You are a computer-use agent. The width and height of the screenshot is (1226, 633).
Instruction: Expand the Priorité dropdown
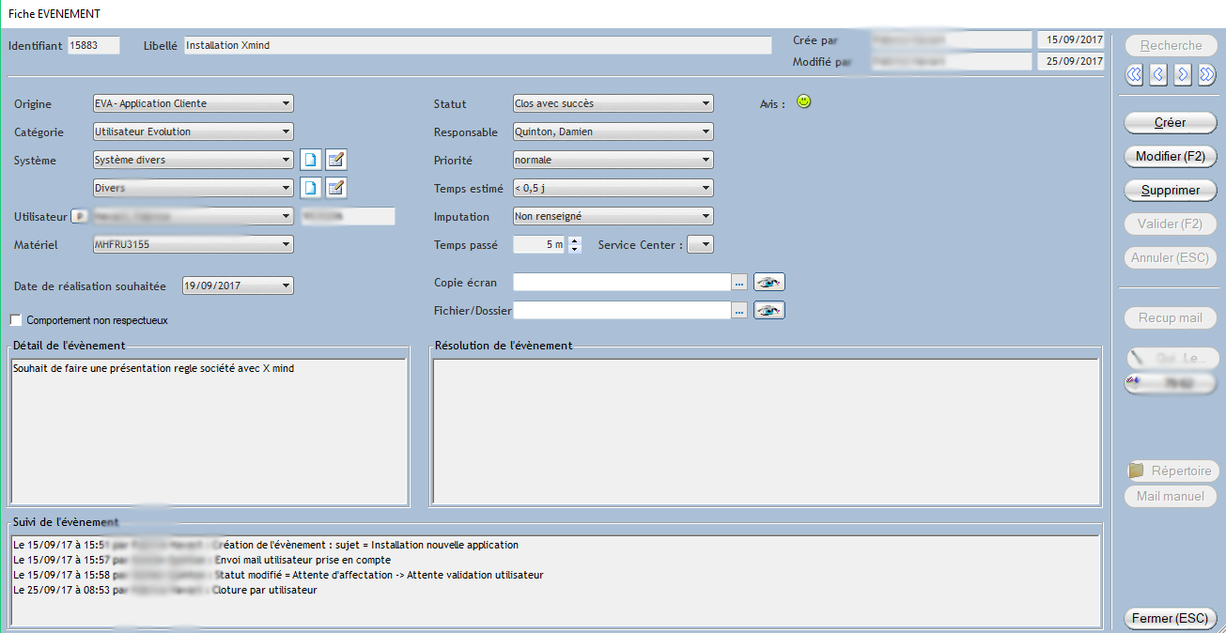pyautogui.click(x=706, y=161)
